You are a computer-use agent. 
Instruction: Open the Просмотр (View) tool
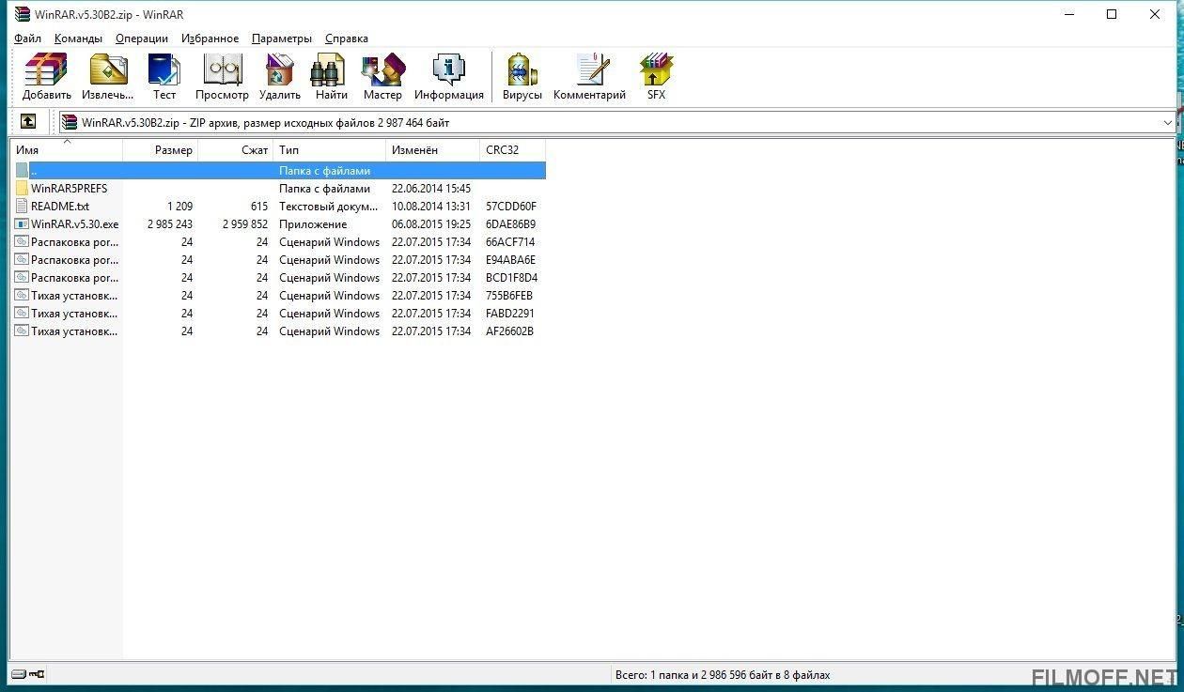tap(222, 76)
